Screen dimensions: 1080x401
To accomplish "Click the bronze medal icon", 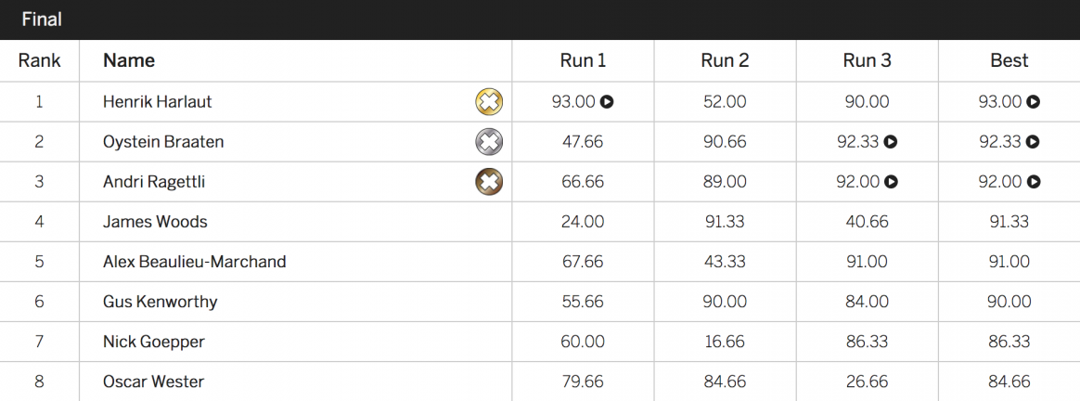I will [489, 182].
